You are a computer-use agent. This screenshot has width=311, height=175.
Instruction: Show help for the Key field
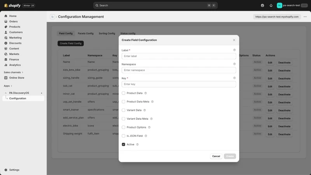click(234, 78)
